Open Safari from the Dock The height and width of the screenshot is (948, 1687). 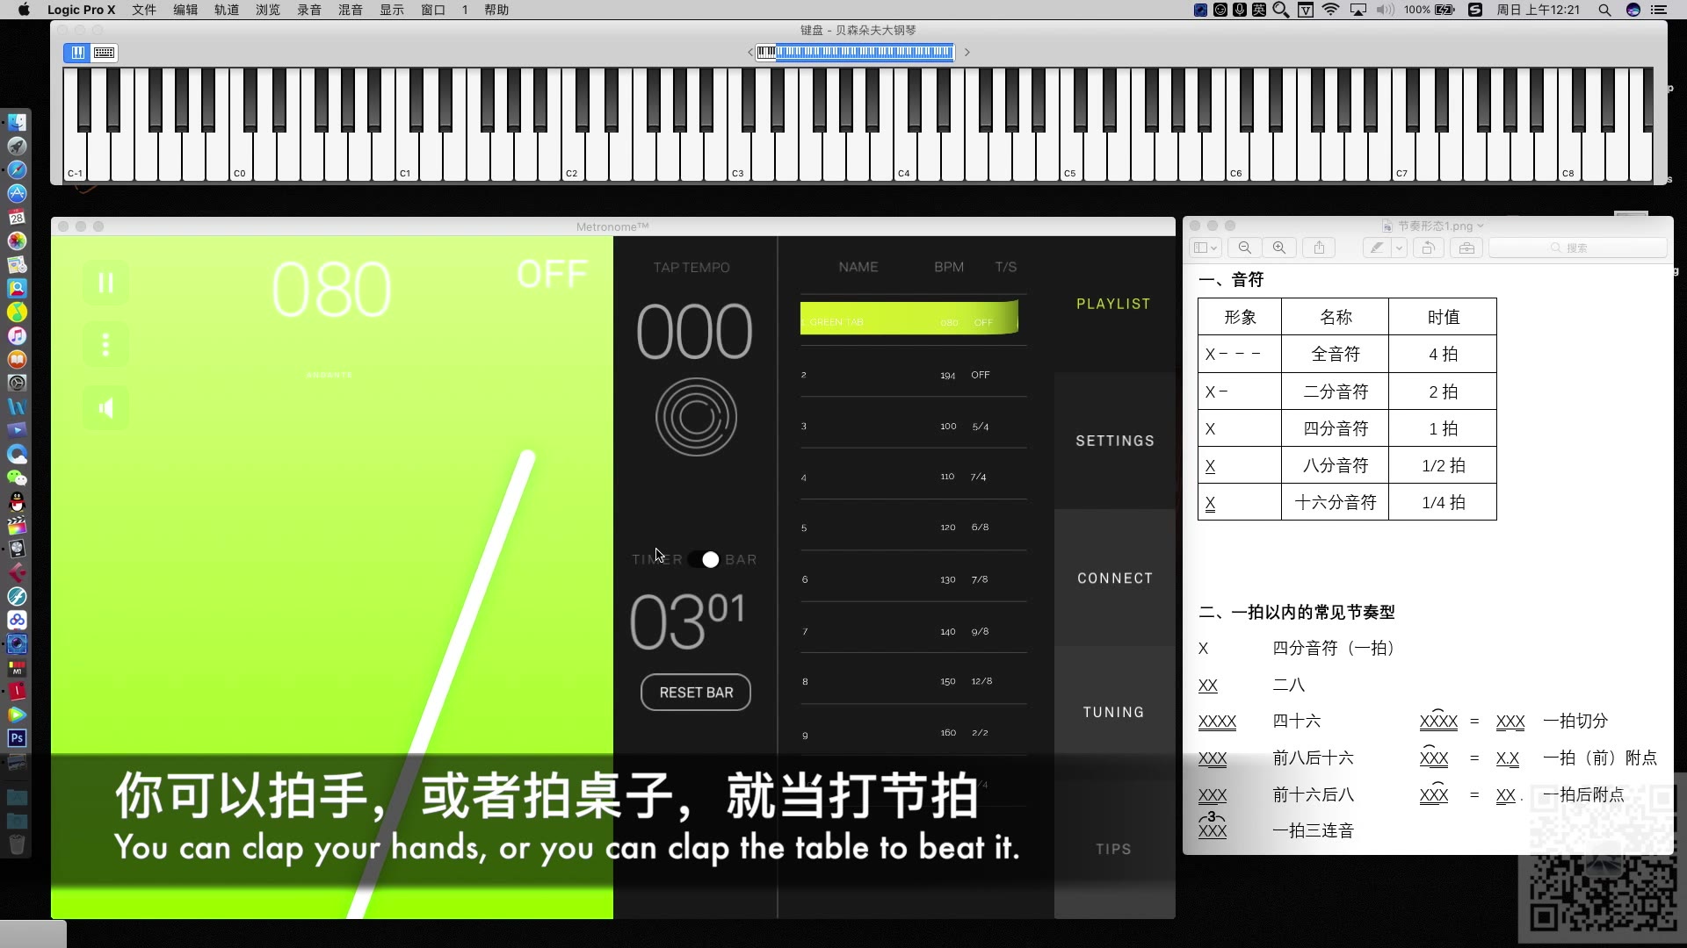point(17,169)
